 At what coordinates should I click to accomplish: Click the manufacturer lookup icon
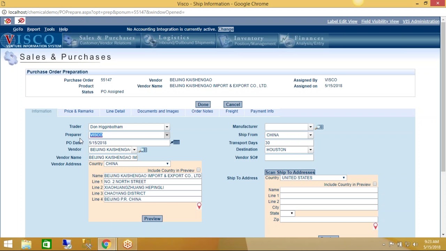[x=320, y=127]
